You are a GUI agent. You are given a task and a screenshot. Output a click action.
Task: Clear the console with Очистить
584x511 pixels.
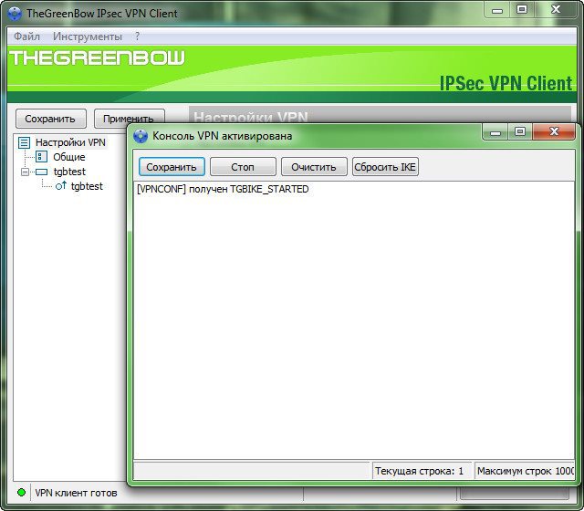coord(314,167)
